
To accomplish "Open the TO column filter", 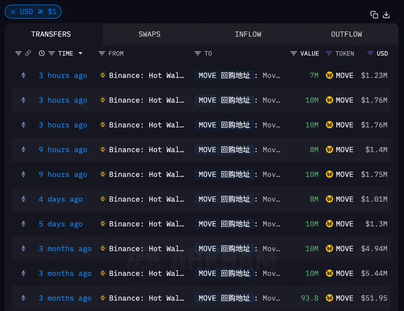I will tap(198, 53).
